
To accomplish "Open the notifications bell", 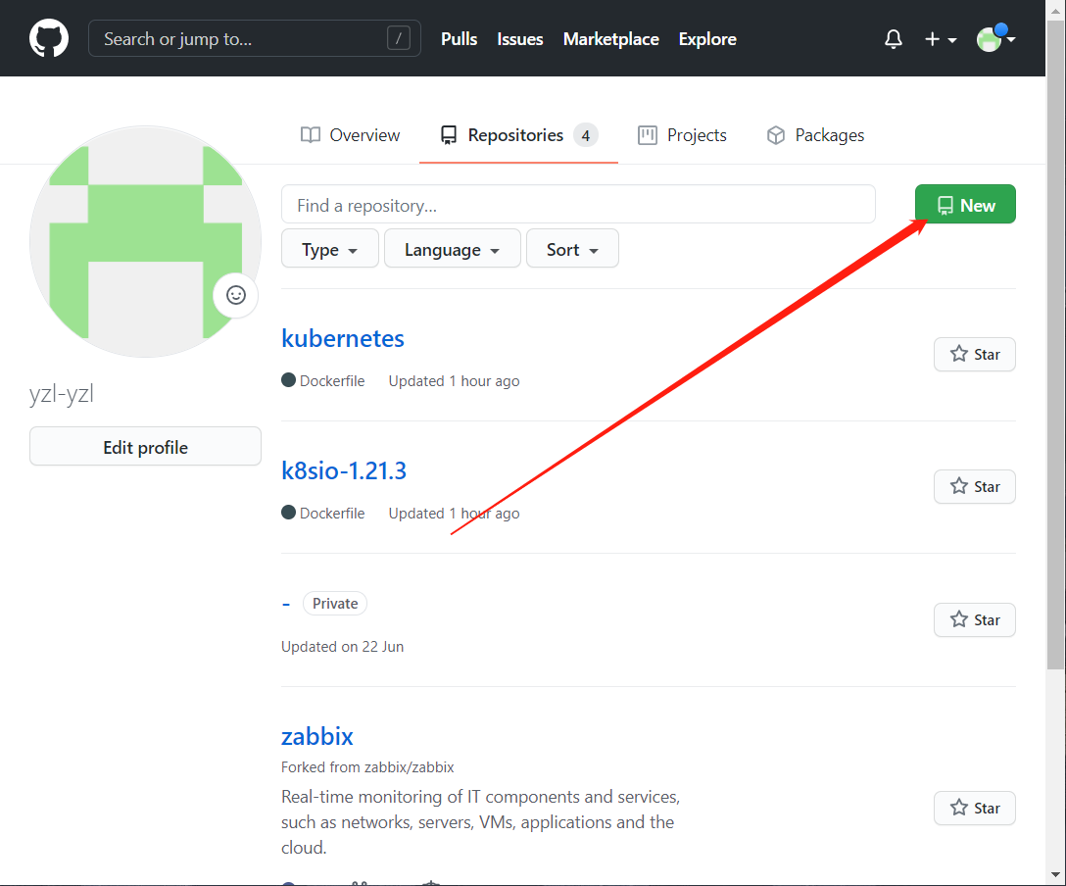I will tap(894, 39).
